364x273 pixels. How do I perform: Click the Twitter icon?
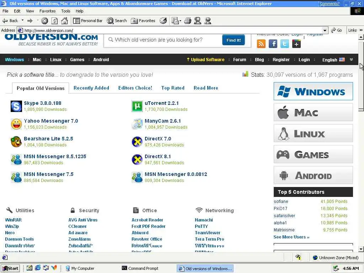pos(285,44)
